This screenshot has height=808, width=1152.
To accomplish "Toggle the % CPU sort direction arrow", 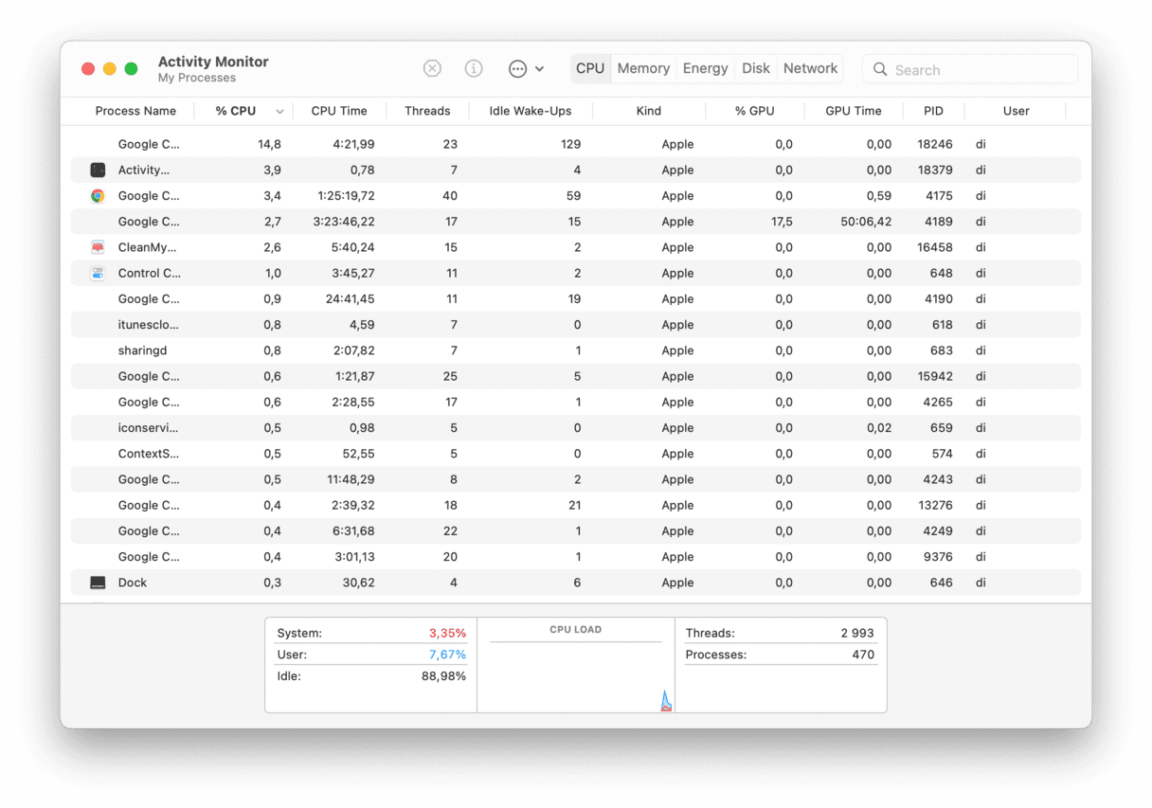I will [x=279, y=112].
